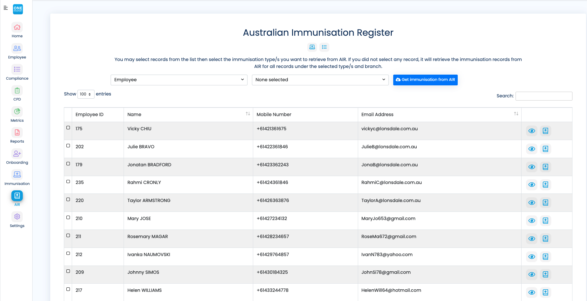Tick checkbox for Rosemary MAGAR
Screen dimensions: 587x301
click(x=68, y=236)
